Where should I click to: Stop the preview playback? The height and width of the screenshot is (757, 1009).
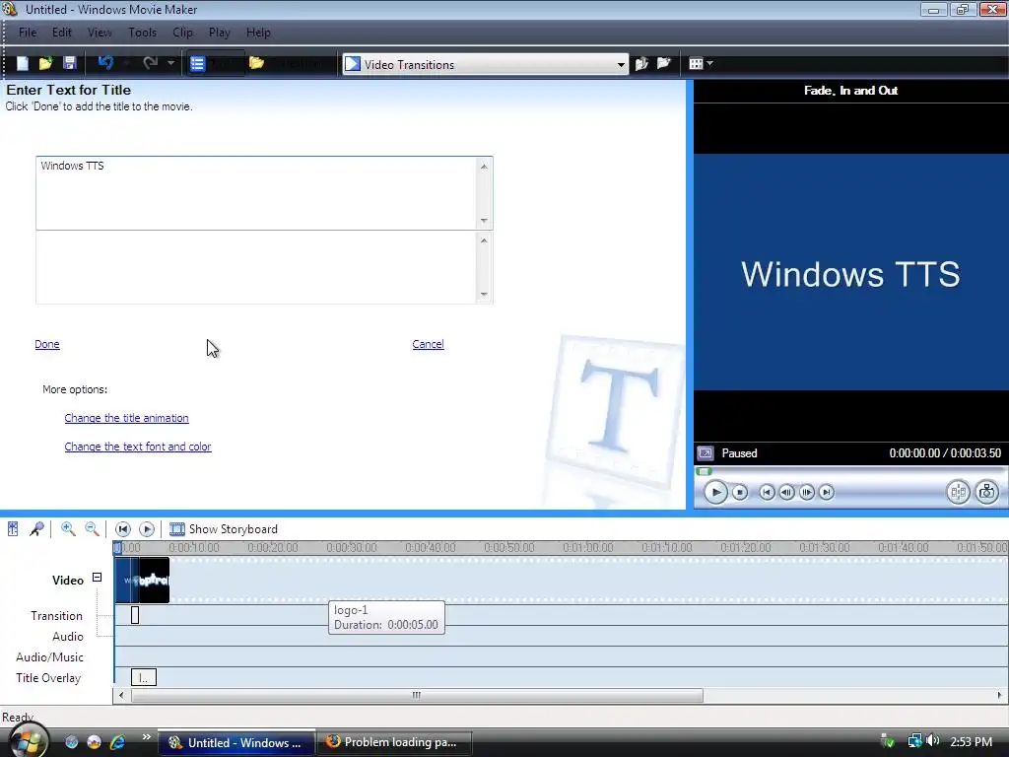tap(740, 493)
